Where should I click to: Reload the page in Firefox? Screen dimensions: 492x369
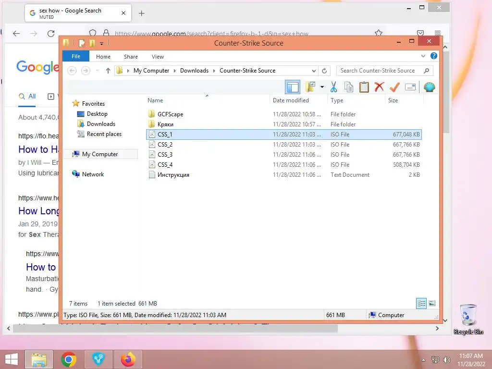(x=51, y=33)
